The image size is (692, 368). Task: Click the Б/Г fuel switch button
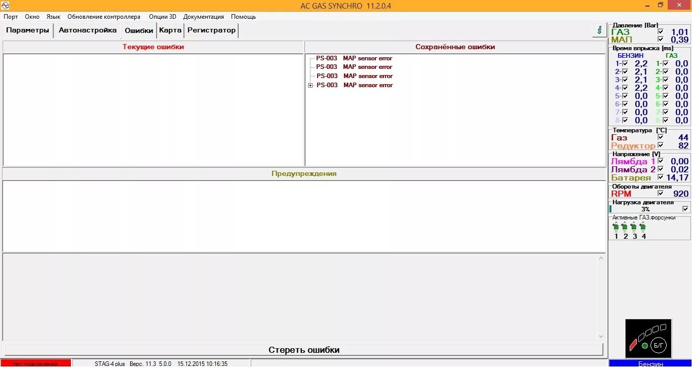coord(659,345)
